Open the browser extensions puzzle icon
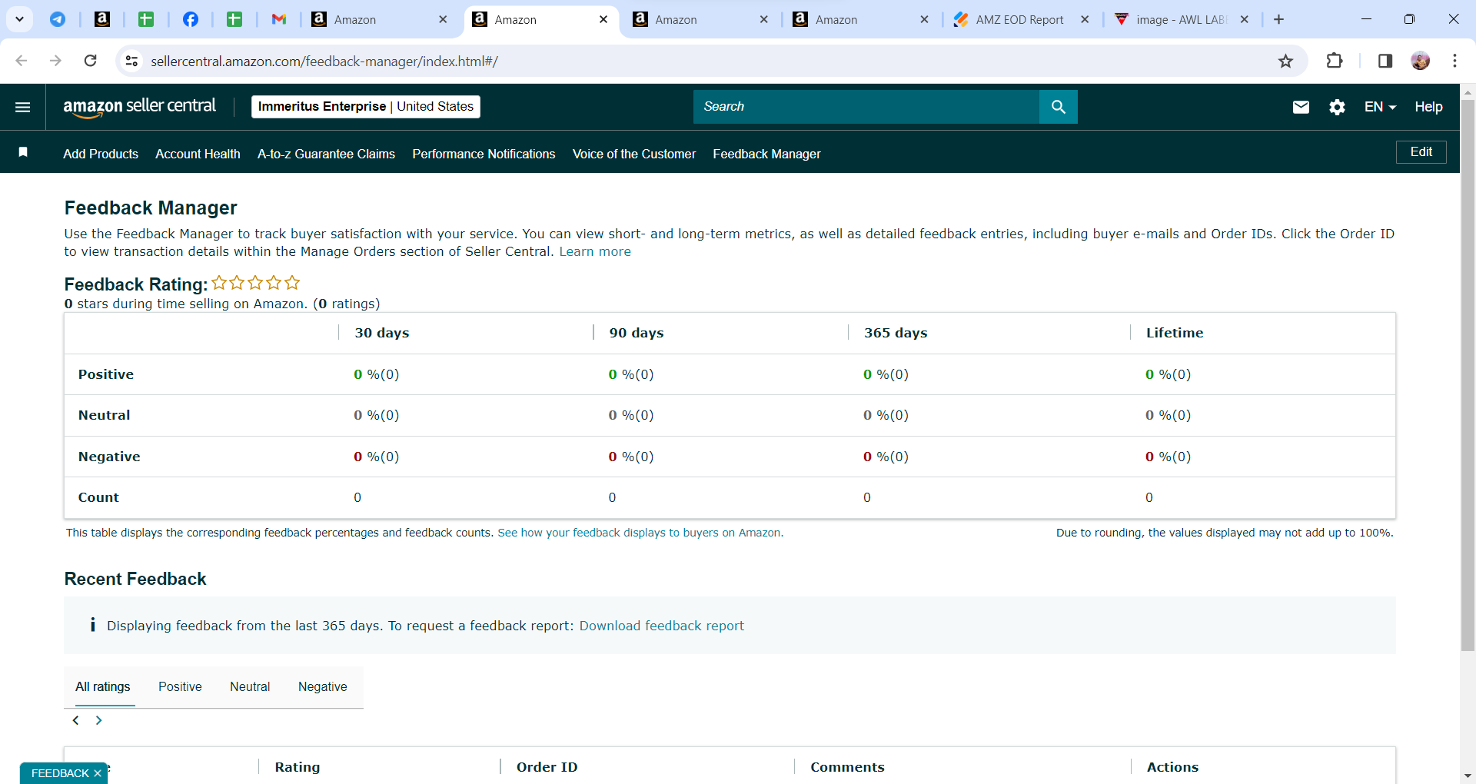Viewport: 1476px width, 784px height. point(1335,61)
